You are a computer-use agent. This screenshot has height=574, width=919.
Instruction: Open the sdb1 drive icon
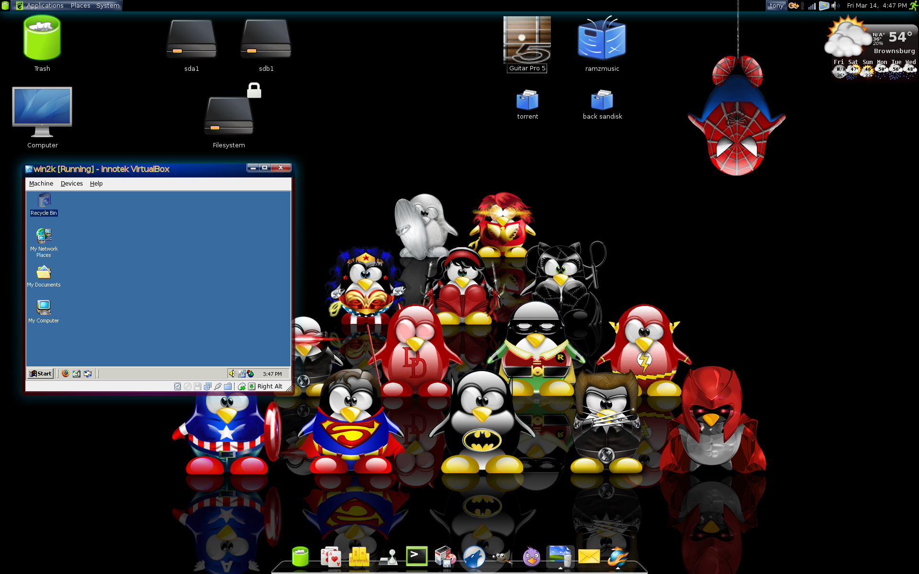tap(266, 39)
